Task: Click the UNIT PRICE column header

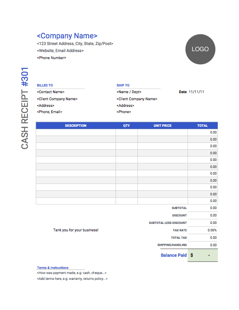Action: (162, 126)
